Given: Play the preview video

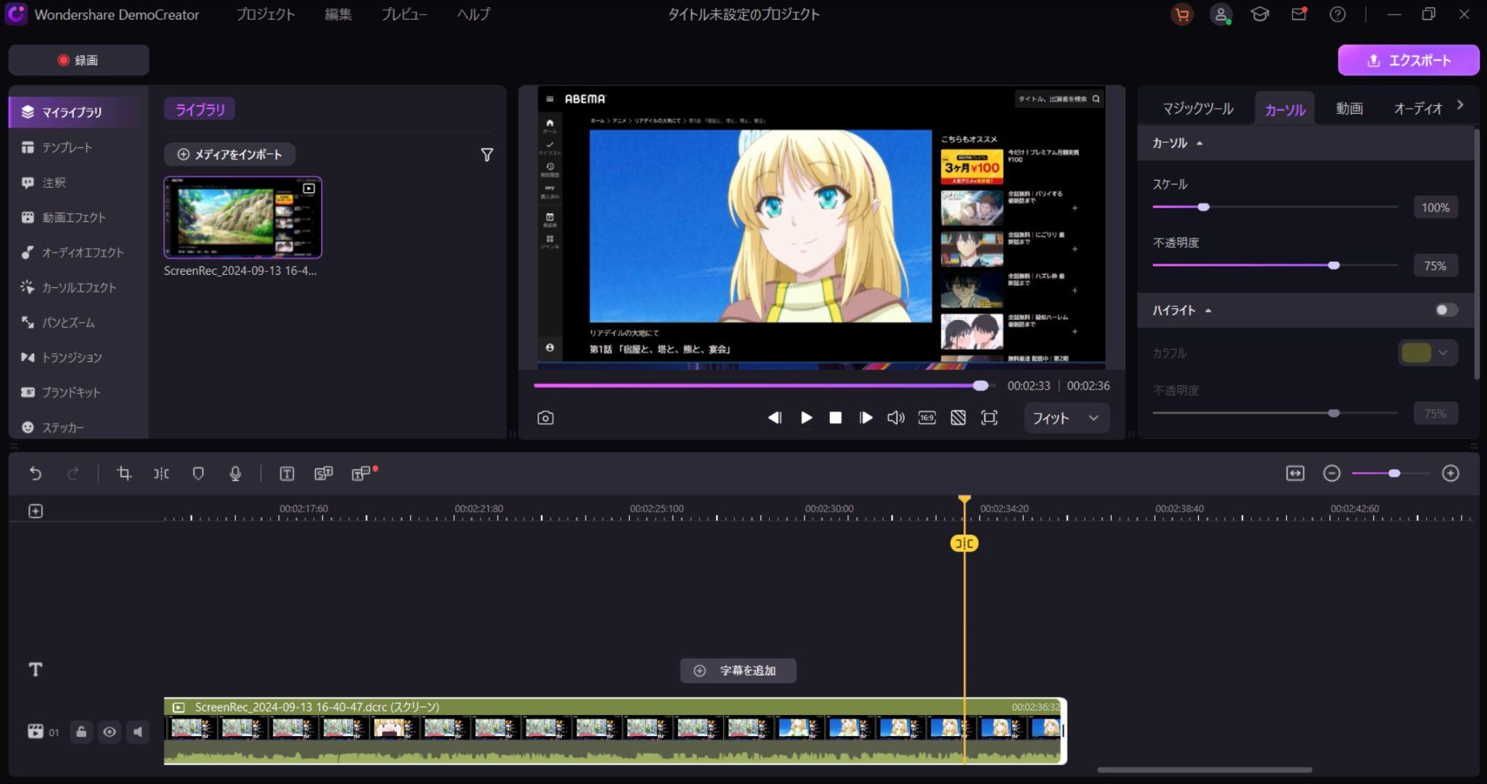Looking at the screenshot, I should 806,418.
